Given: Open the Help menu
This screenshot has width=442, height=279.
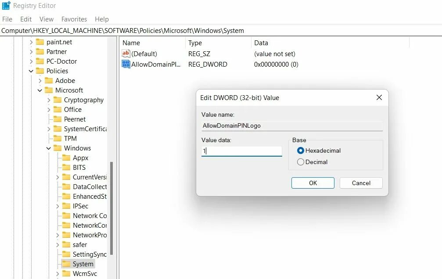Looking at the screenshot, I should [x=102, y=19].
